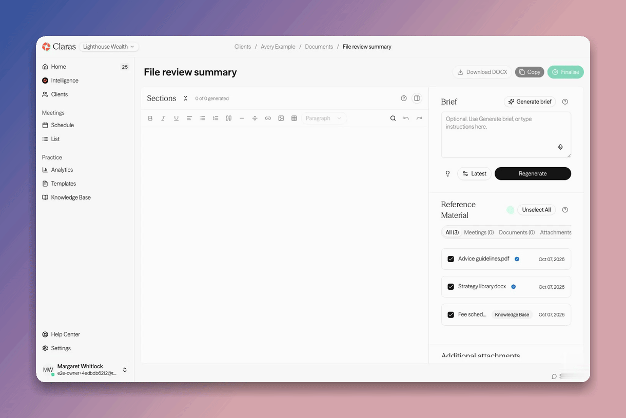This screenshot has width=626, height=418.
Task: Open help for the Sections panel
Action: 404,98
